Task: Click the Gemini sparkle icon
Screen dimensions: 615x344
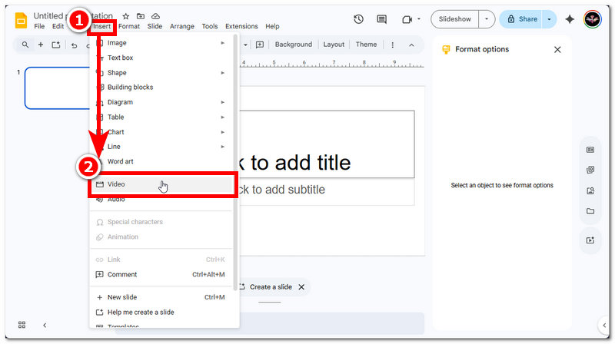Action: tap(570, 19)
